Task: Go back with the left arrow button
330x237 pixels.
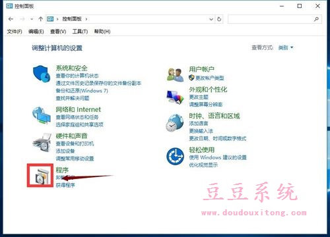Action: (11, 19)
